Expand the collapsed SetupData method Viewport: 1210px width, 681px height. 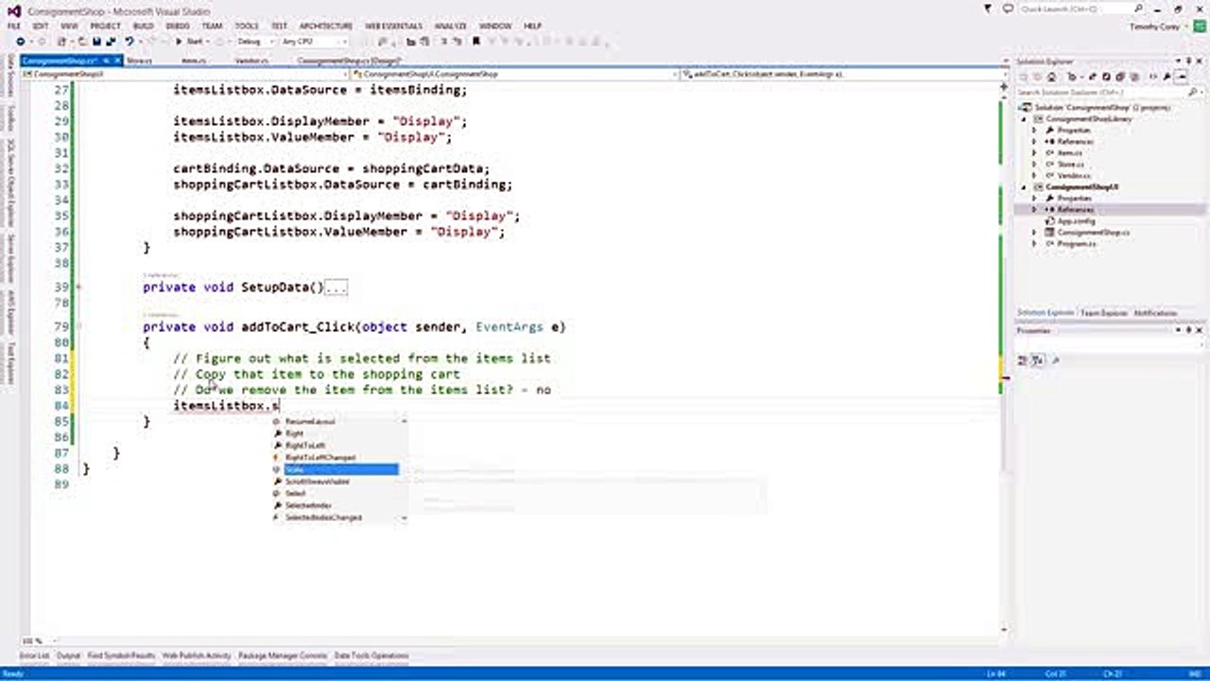click(78, 287)
